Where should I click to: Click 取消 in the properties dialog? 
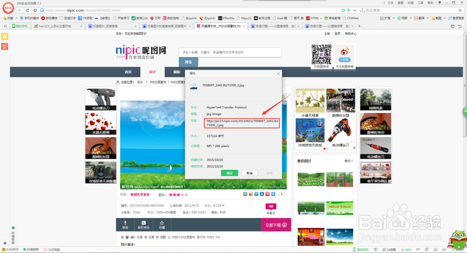249,173
